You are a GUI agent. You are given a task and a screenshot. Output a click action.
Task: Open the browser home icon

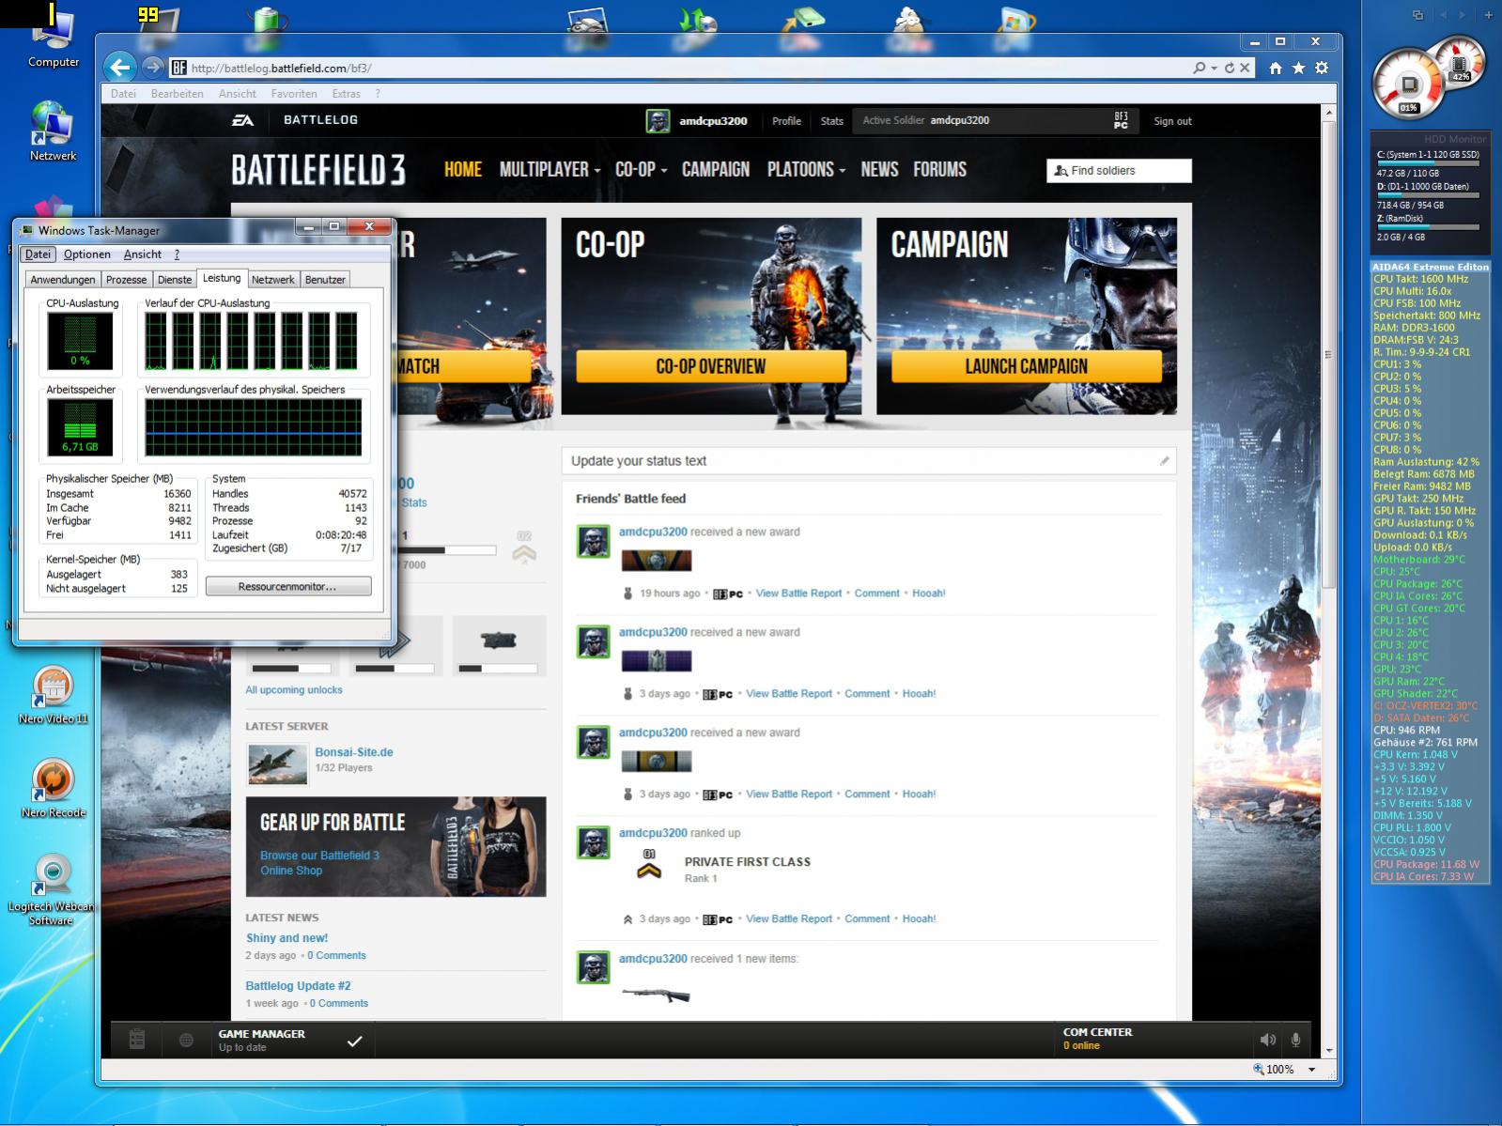coord(1276,68)
